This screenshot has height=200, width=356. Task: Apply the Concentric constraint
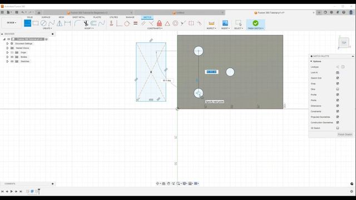coord(175,23)
